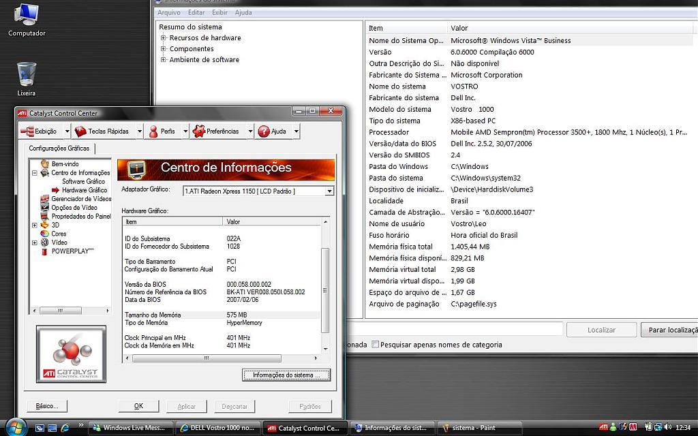Click the Padrões button
Screen dimensions: 698x436
[x=310, y=406]
